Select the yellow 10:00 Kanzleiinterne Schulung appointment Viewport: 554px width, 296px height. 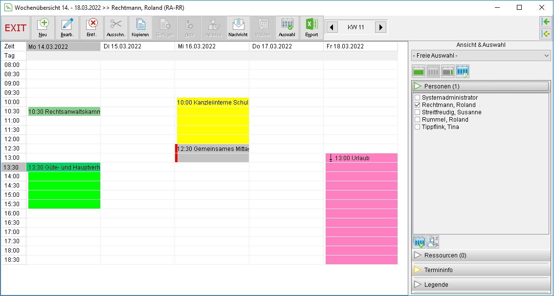coord(213,121)
